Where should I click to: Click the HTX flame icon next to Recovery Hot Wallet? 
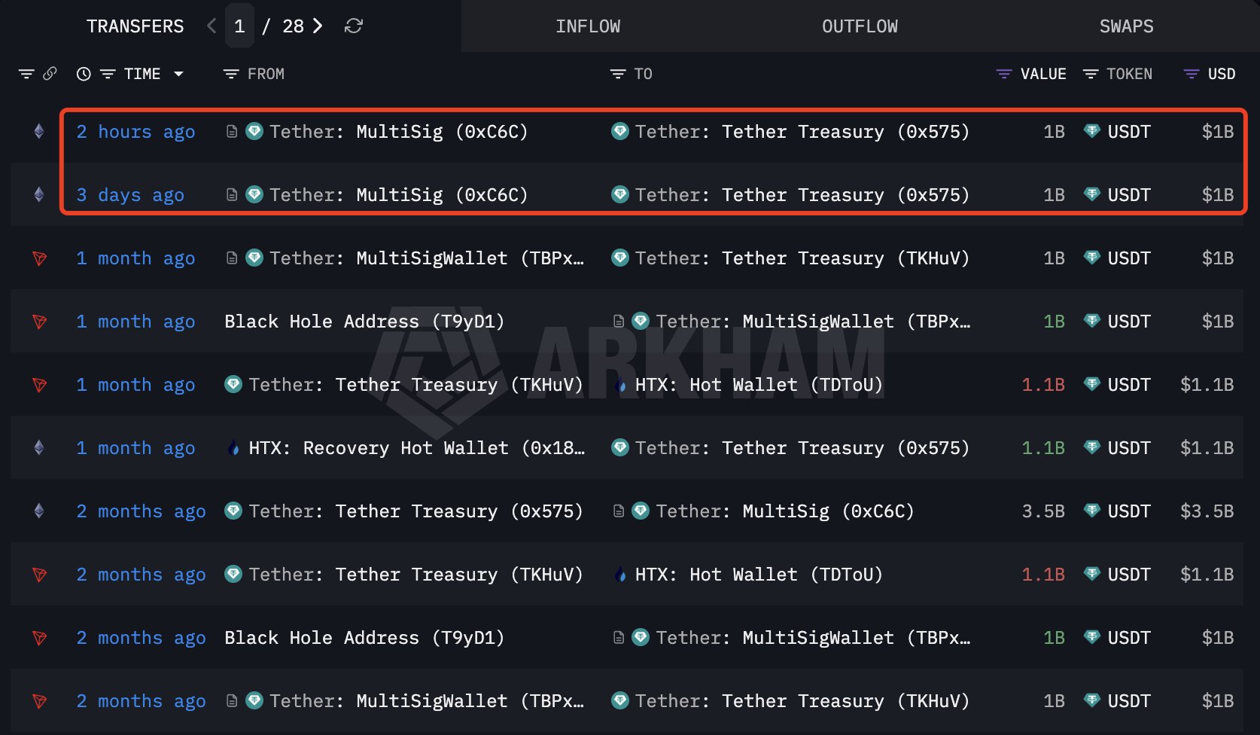pyautogui.click(x=234, y=449)
